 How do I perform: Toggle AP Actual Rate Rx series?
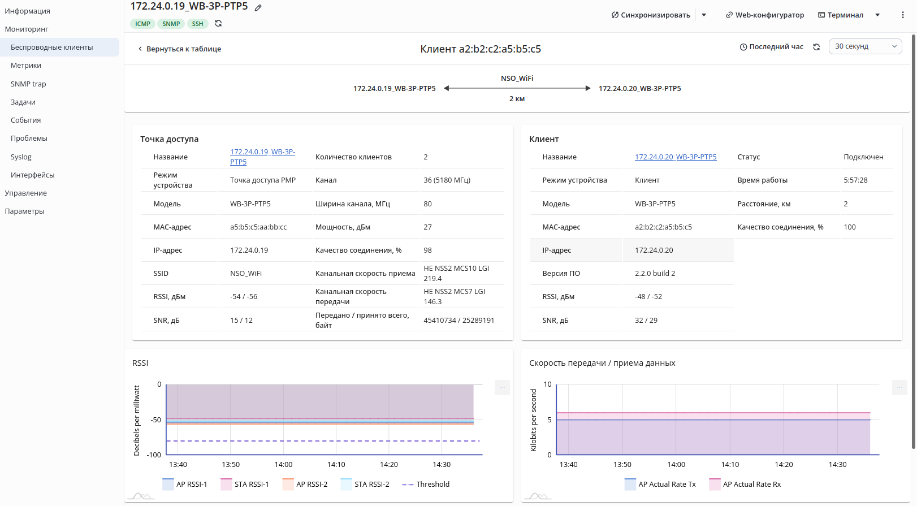tap(745, 485)
